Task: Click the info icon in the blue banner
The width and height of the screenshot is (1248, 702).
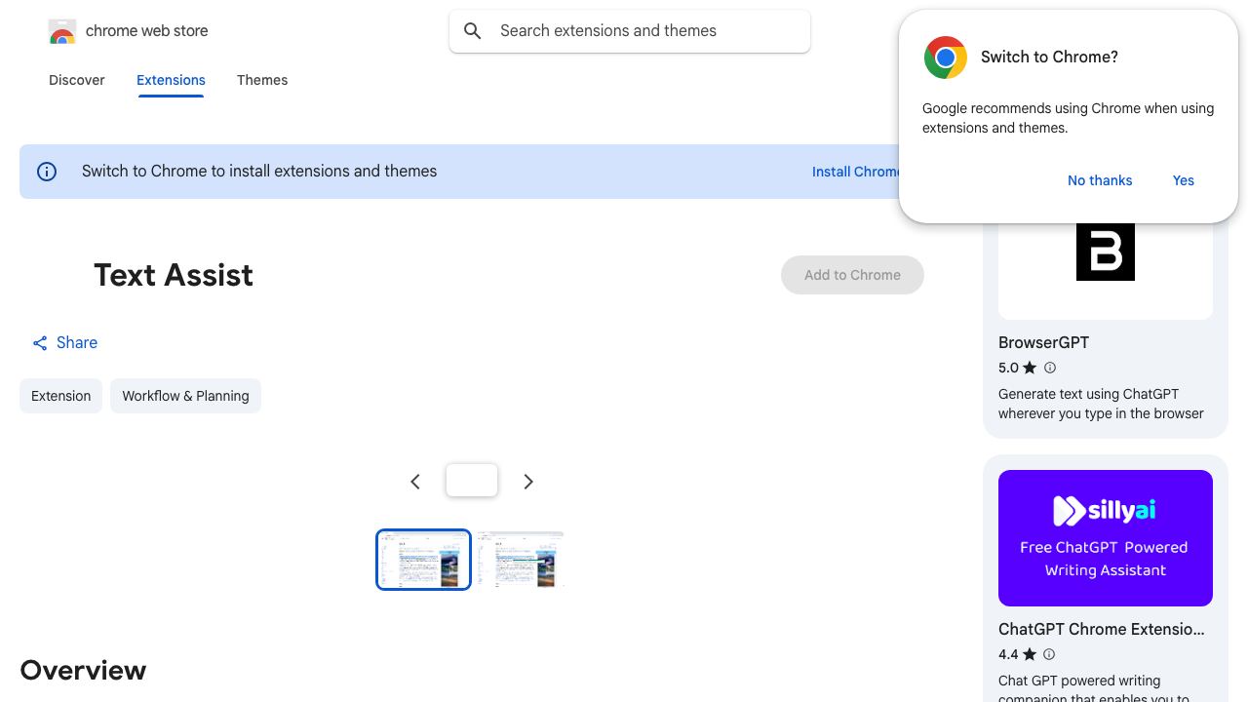Action: pos(47,172)
